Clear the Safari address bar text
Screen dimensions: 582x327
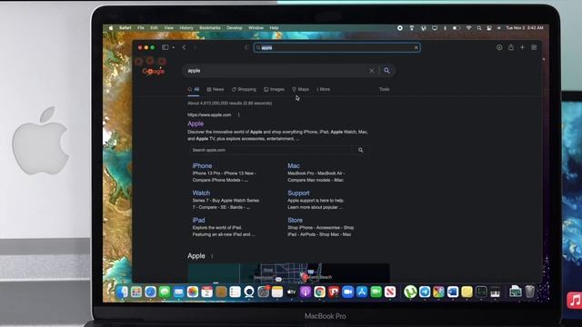[x=416, y=47]
